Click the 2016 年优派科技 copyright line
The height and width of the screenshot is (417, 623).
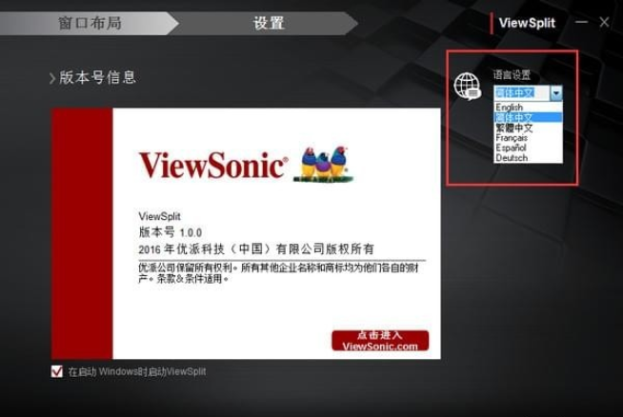256,249
